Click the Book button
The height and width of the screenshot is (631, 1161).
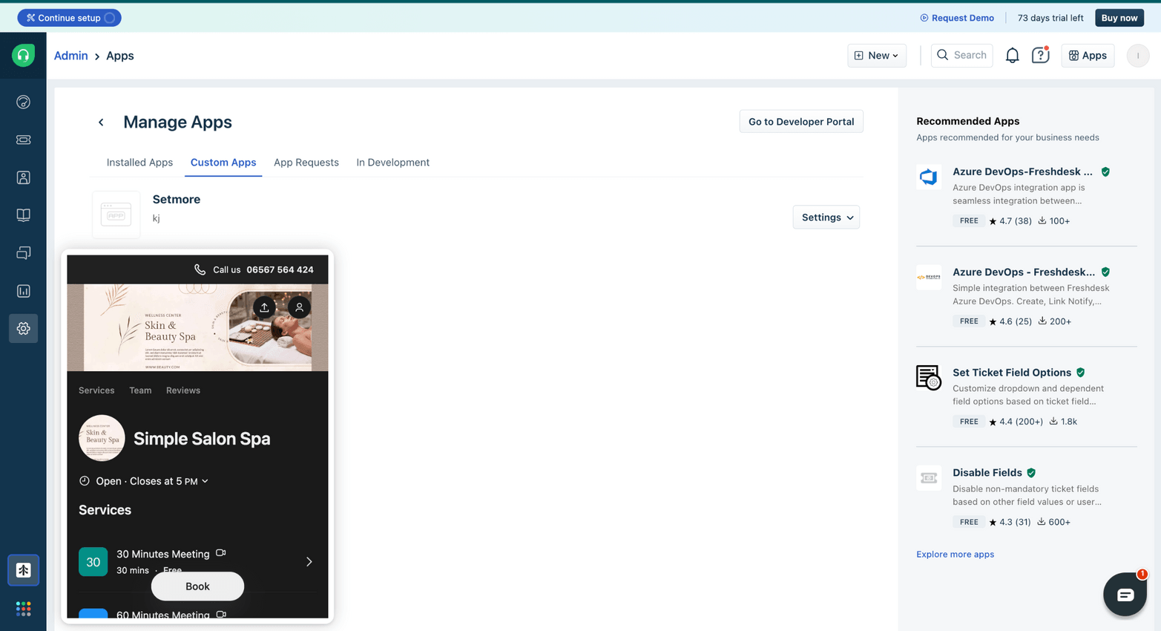tap(197, 586)
